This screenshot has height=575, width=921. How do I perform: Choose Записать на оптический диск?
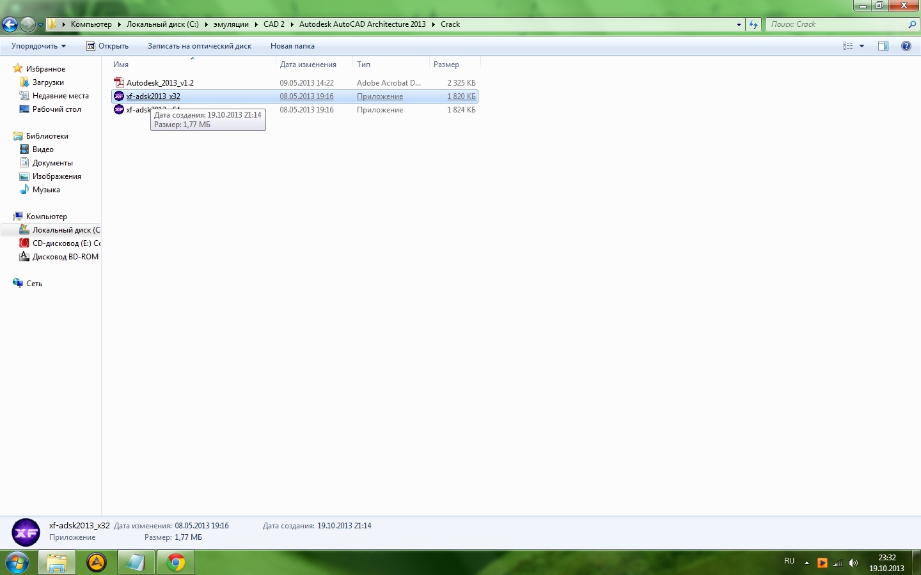200,46
